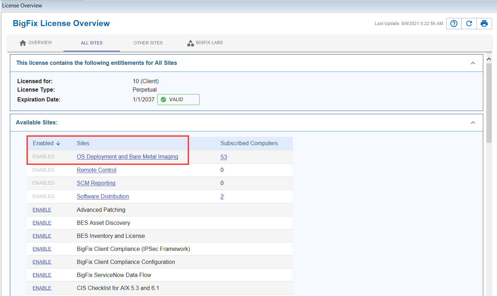This screenshot has height=296, width=497.
Task: Click the 1/1/2037 expiration date
Action: point(144,100)
